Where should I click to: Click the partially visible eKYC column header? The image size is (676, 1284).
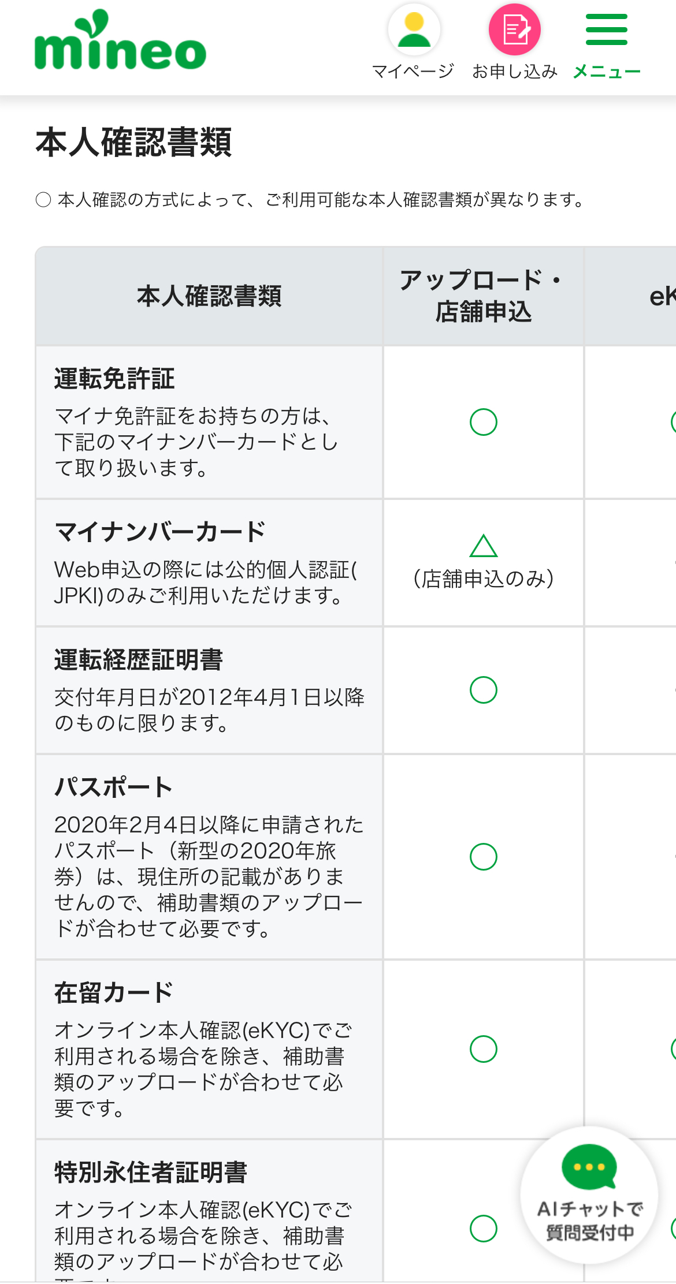click(662, 296)
